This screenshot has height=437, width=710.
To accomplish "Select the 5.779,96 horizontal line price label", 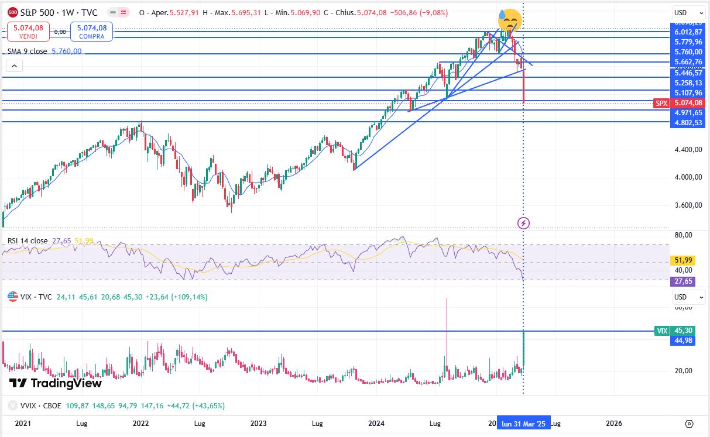I will pyautogui.click(x=688, y=42).
